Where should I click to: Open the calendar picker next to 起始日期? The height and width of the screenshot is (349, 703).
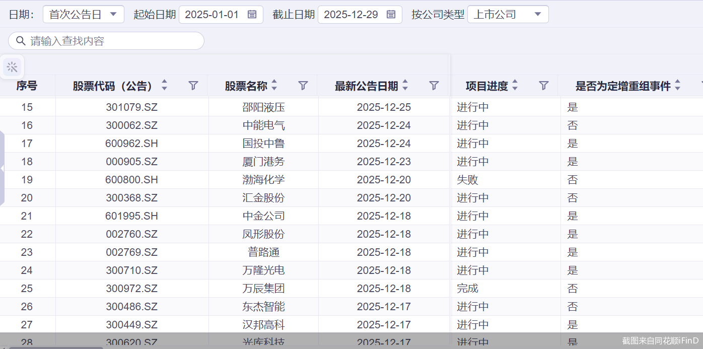coord(251,15)
